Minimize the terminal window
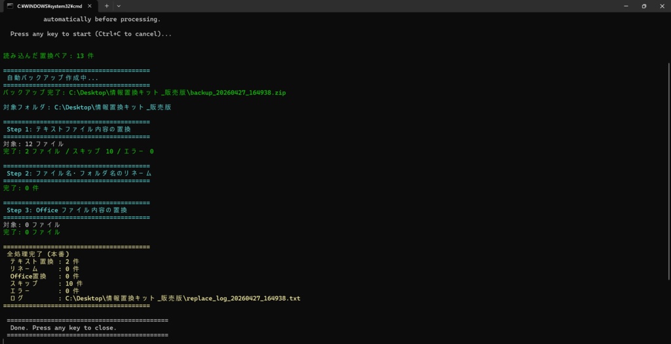Image resolution: width=671 pixels, height=344 pixels. (625, 6)
